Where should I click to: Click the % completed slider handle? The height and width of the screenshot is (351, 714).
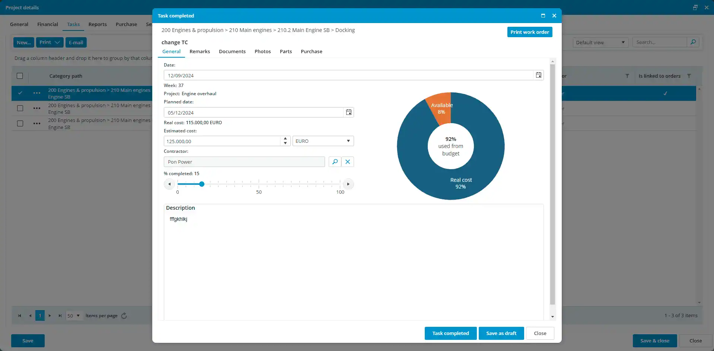[x=202, y=184]
